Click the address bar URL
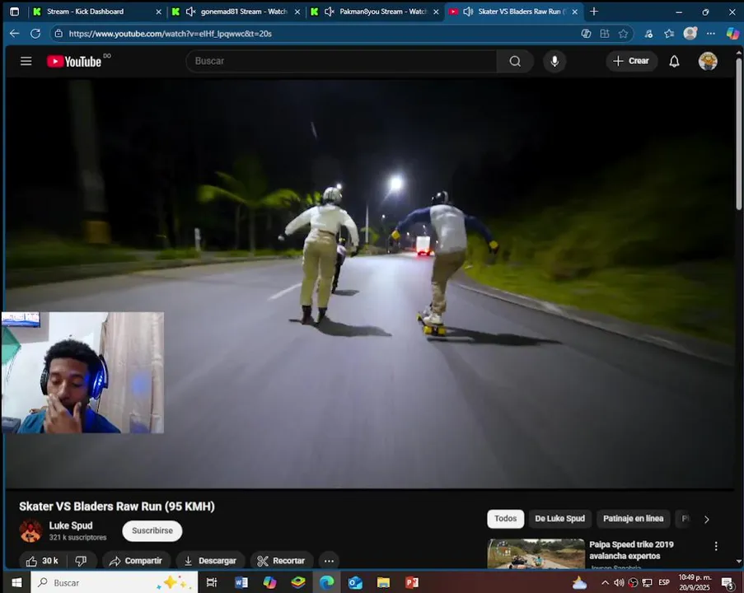Image resolution: width=744 pixels, height=593 pixels. 171,34
